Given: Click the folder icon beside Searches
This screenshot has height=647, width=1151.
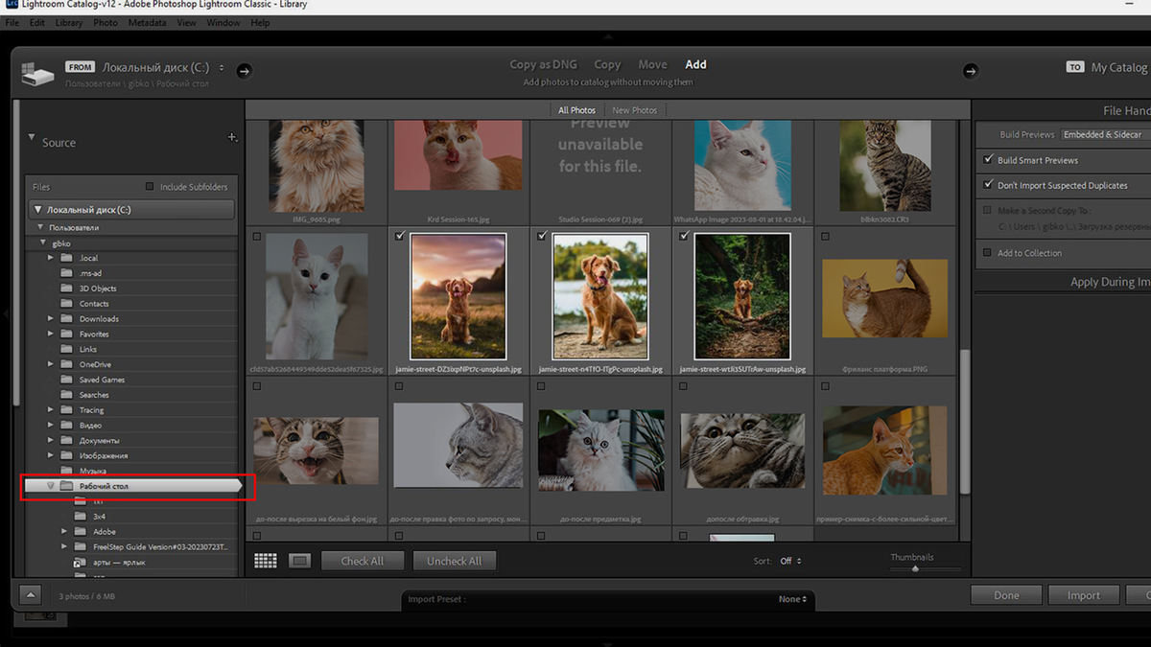Looking at the screenshot, I should 66,395.
